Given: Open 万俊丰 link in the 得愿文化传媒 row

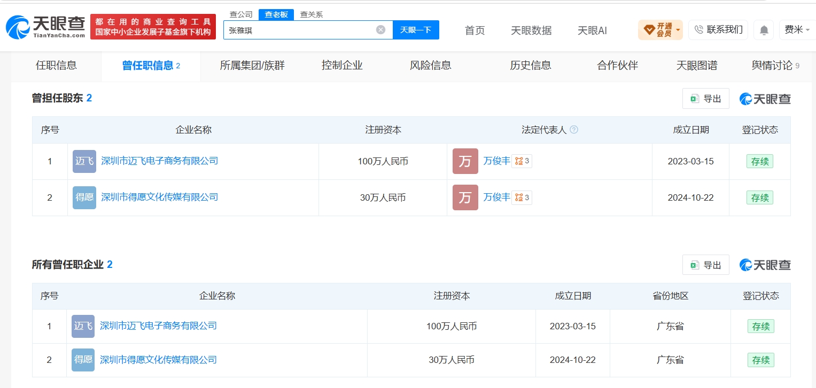Looking at the screenshot, I should [496, 197].
